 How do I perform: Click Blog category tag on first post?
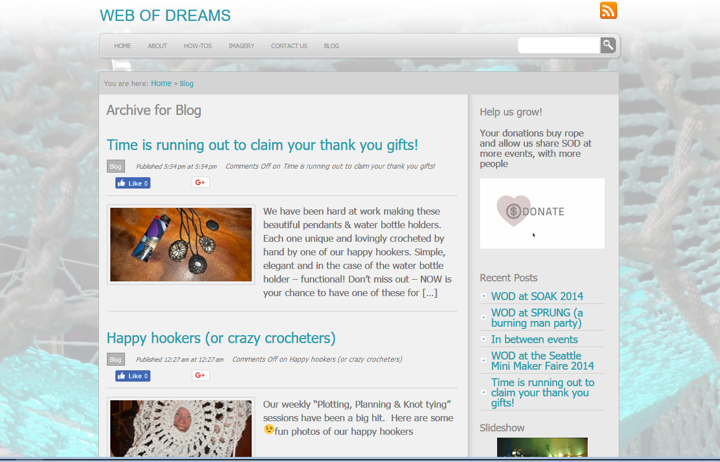pyautogui.click(x=115, y=166)
